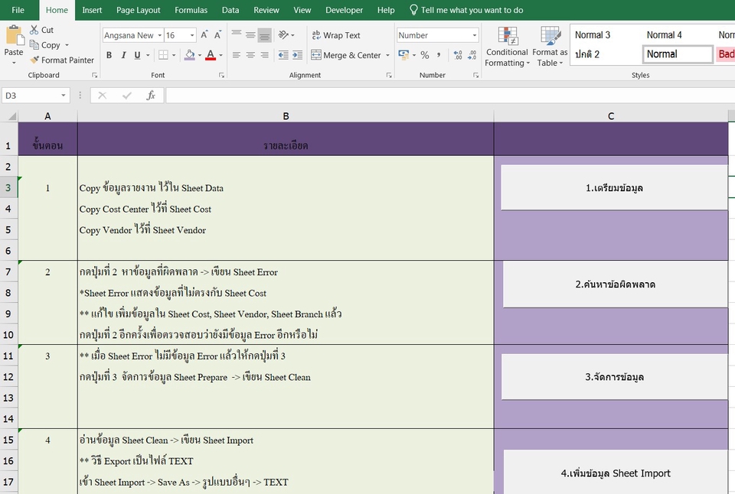Click the Tell me what you want box
Viewport: 735px width, 494px height.
click(466, 10)
